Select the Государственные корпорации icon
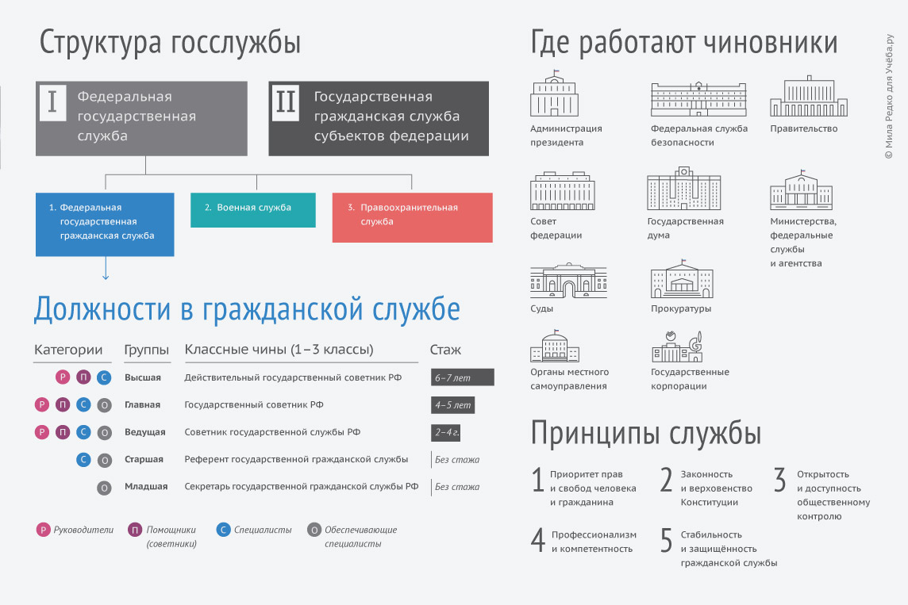 click(677, 347)
